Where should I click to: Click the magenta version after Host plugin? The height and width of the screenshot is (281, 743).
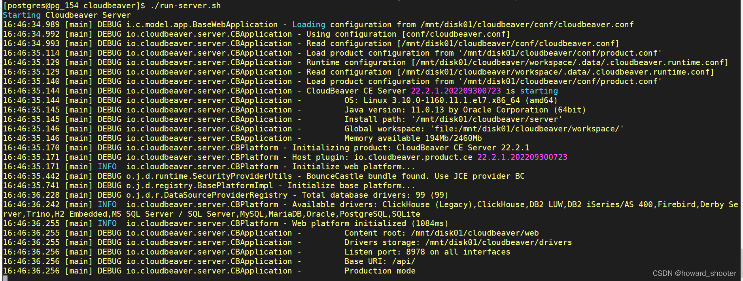click(522, 157)
